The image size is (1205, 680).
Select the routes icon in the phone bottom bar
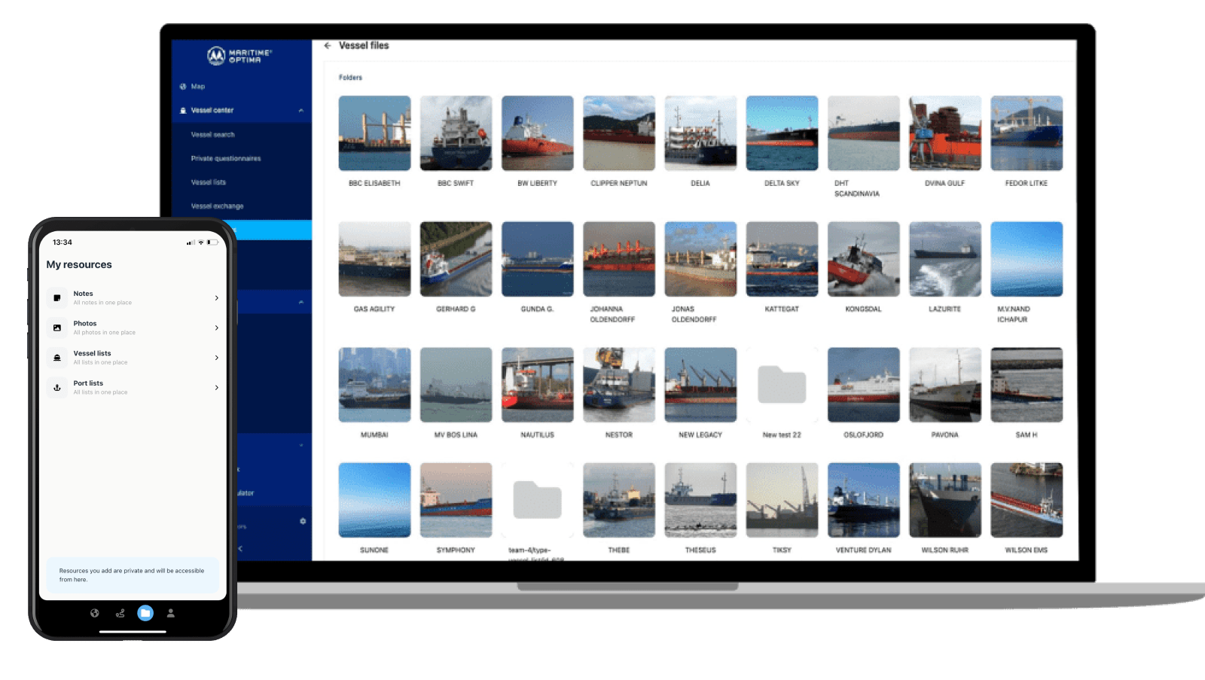coord(120,613)
